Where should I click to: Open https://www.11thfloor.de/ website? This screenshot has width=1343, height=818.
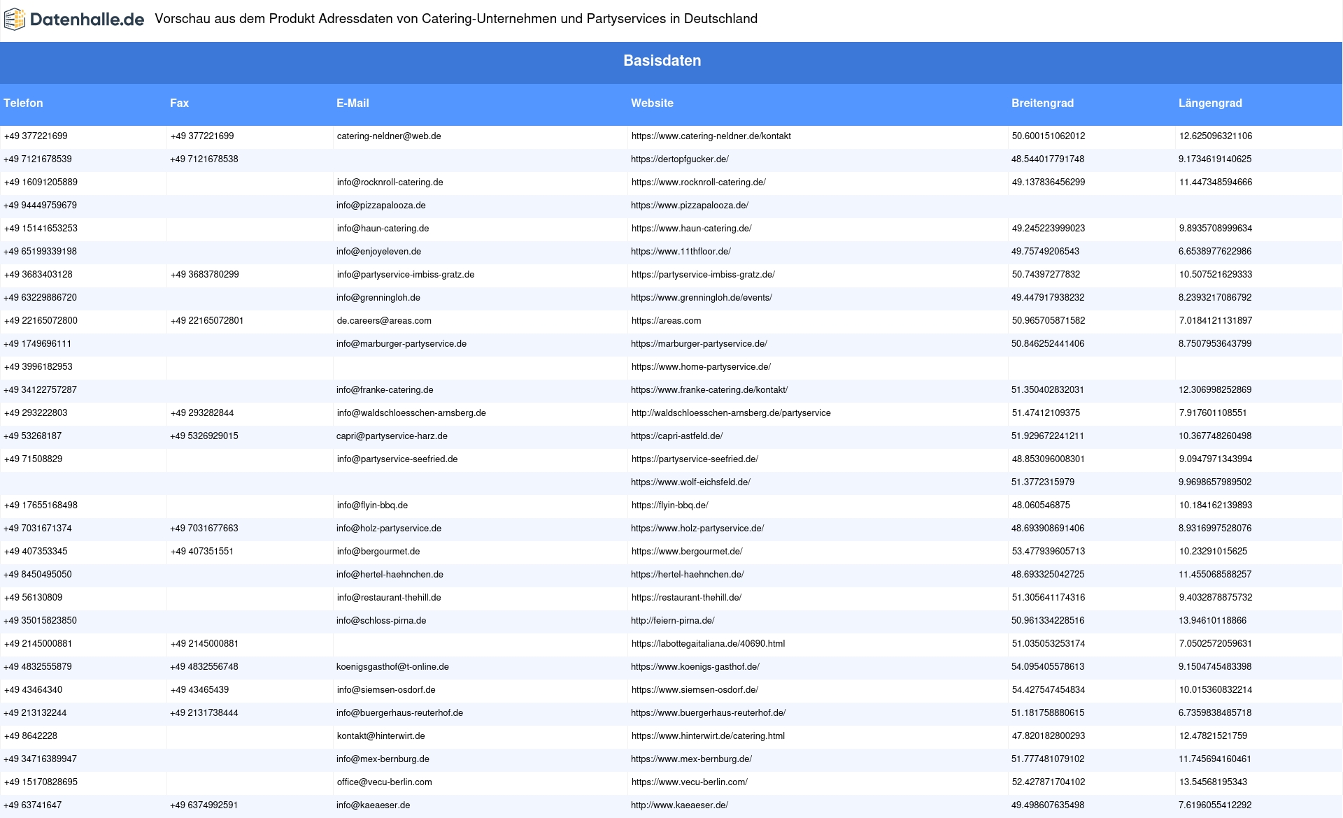click(681, 252)
